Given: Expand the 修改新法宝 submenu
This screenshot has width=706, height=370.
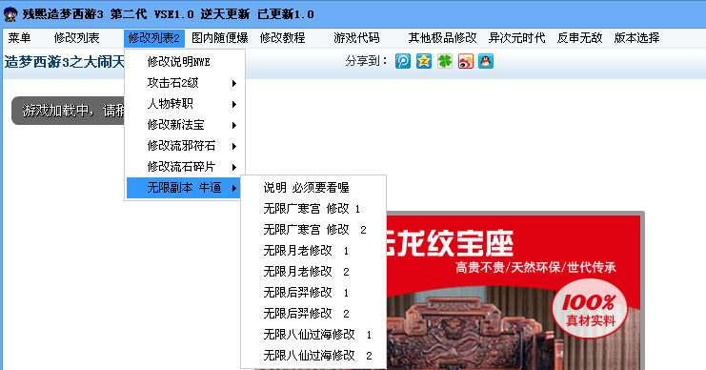Looking at the screenshot, I should (x=185, y=125).
